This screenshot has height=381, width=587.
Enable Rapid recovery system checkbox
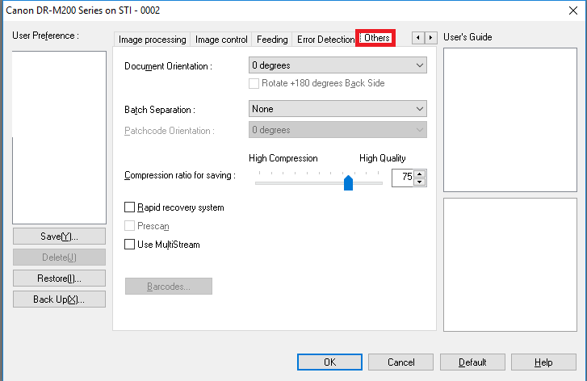[130, 207]
